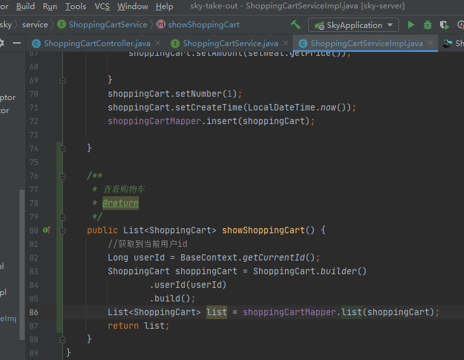Select ShoppingCartServiceImpl.java tab
The image size is (464, 360).
[x=367, y=44]
